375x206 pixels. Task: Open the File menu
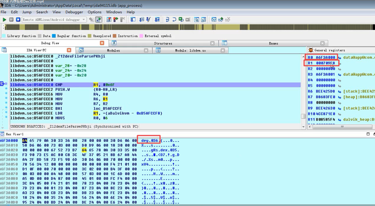(x=3, y=12)
